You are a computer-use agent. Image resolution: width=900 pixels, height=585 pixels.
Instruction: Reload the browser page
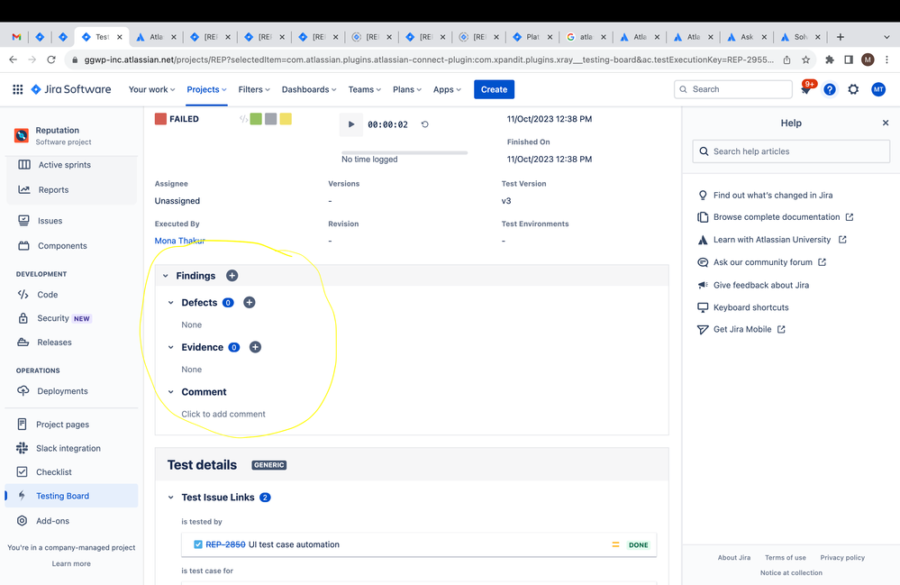(51, 59)
